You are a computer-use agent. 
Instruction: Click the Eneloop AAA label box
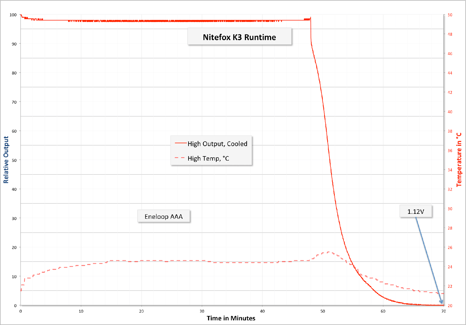(163, 216)
